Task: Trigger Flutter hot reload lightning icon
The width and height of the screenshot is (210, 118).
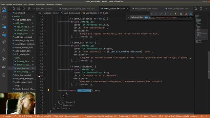Action: point(176,14)
